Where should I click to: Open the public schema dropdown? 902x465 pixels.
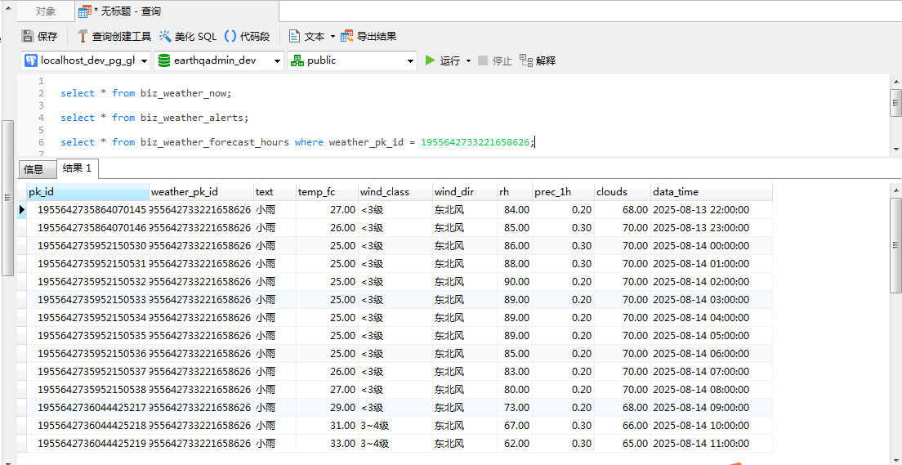[x=410, y=60]
